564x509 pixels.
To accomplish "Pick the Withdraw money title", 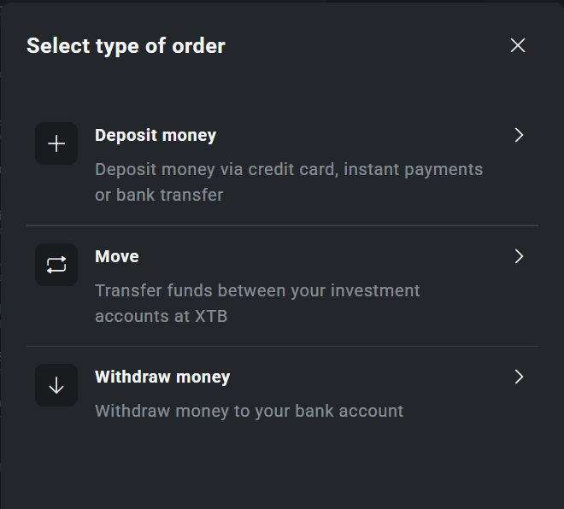I will point(162,377).
